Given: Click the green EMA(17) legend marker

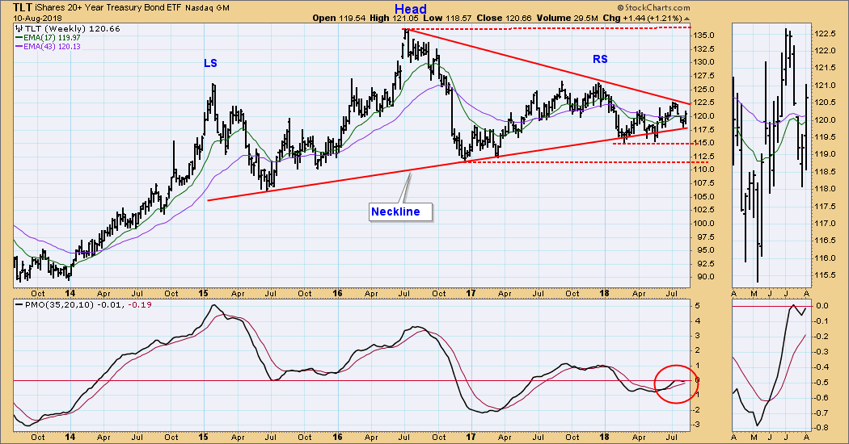Looking at the screenshot, I should (x=20, y=37).
